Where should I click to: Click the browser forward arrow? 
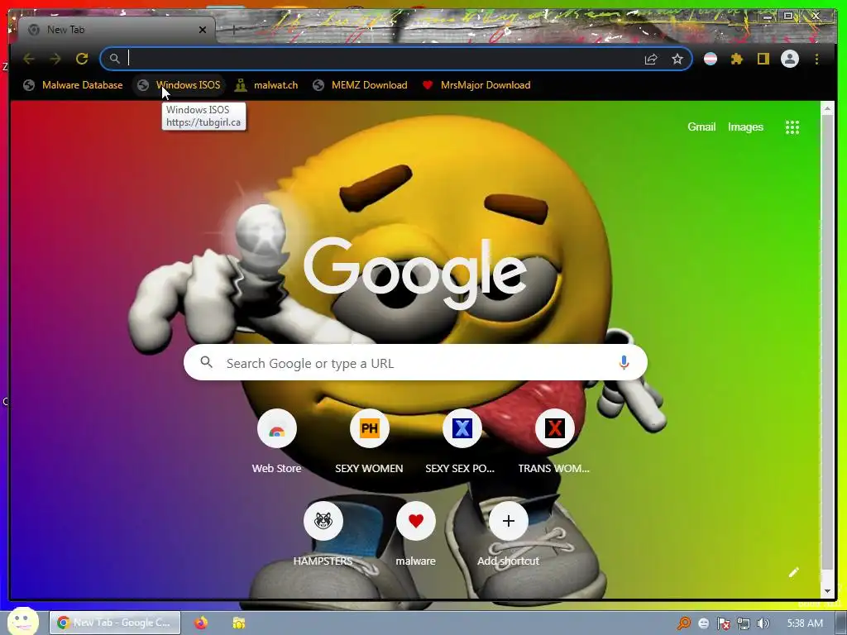coord(55,59)
